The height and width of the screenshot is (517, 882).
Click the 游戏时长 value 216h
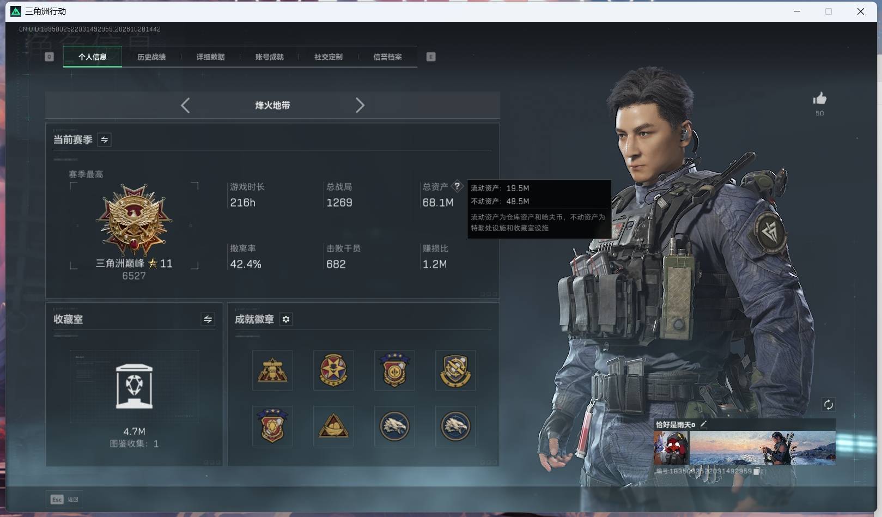[x=242, y=203]
